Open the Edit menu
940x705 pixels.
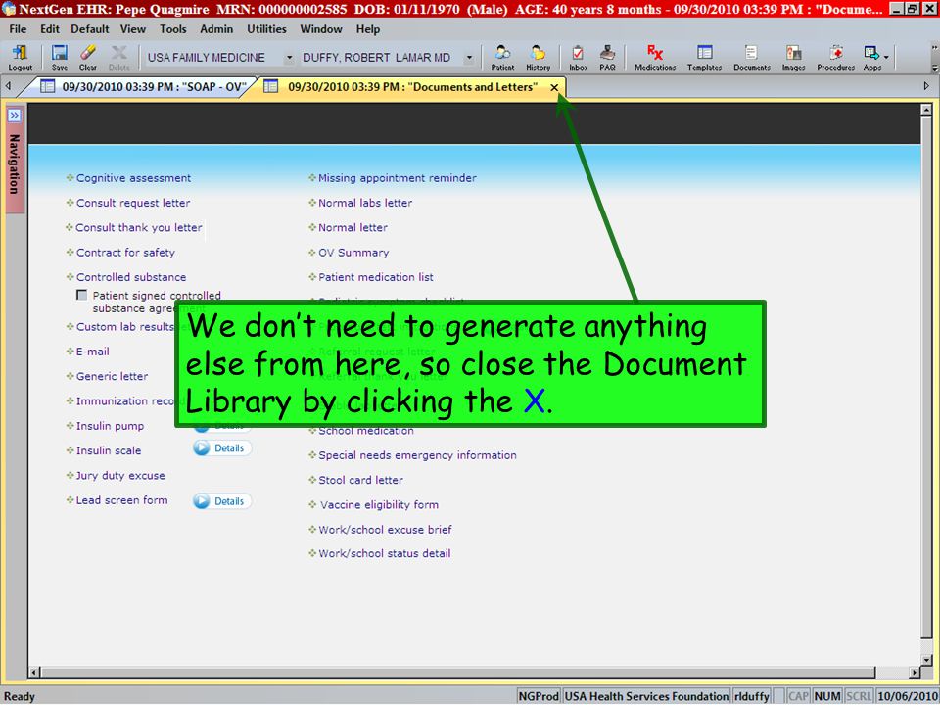(49, 28)
